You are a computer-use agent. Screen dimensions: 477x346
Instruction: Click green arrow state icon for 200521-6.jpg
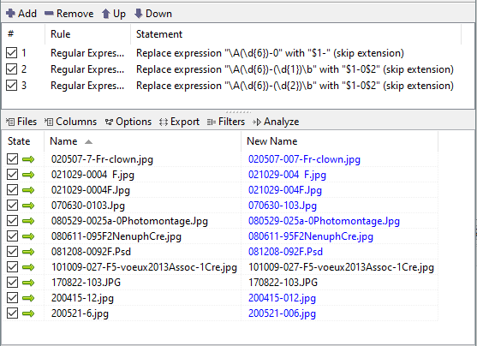click(28, 313)
